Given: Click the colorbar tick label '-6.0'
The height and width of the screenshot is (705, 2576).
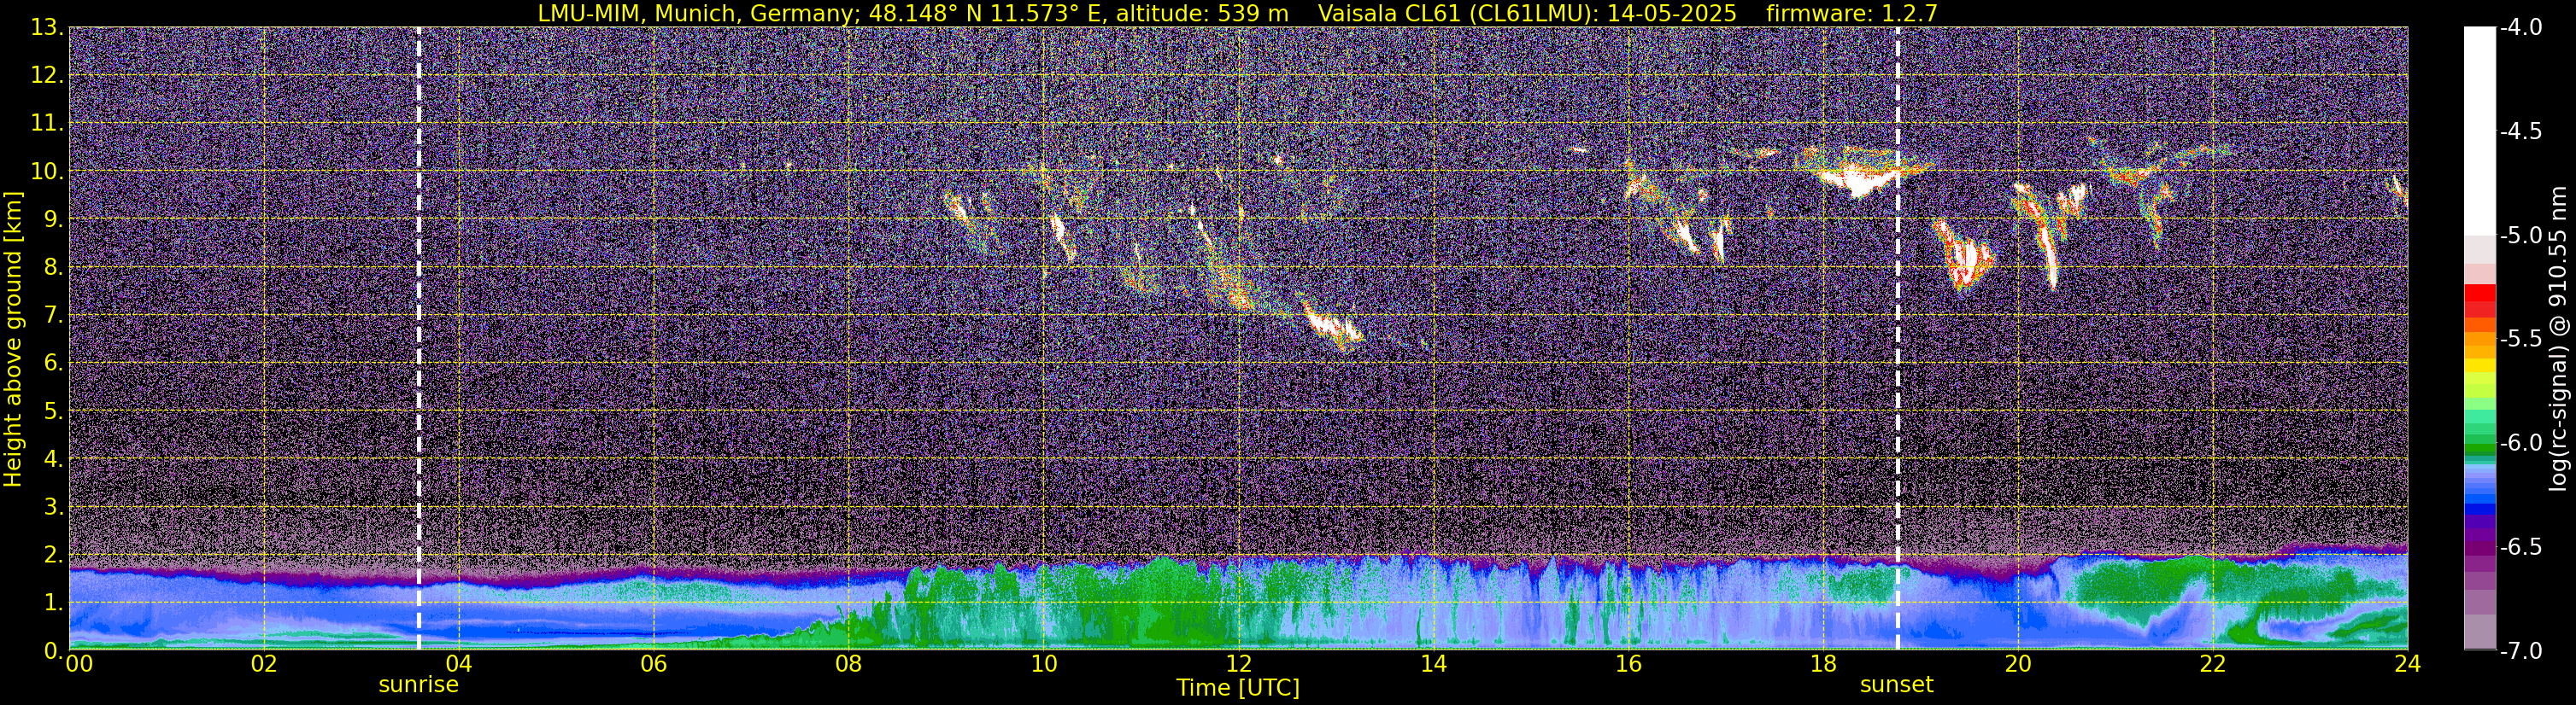Looking at the screenshot, I should click(x=2520, y=443).
